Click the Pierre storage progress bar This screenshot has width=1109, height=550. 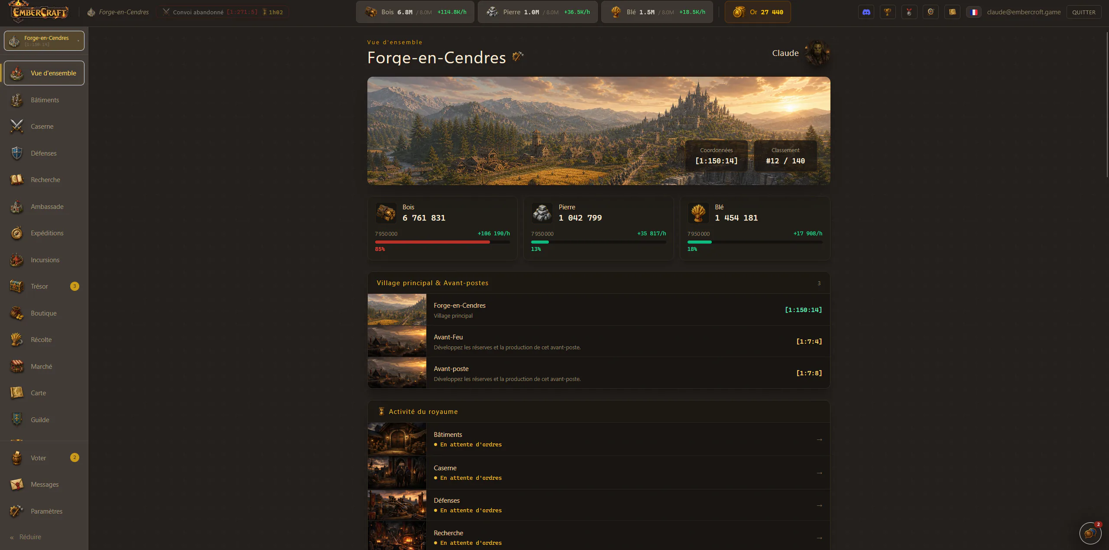coord(599,242)
